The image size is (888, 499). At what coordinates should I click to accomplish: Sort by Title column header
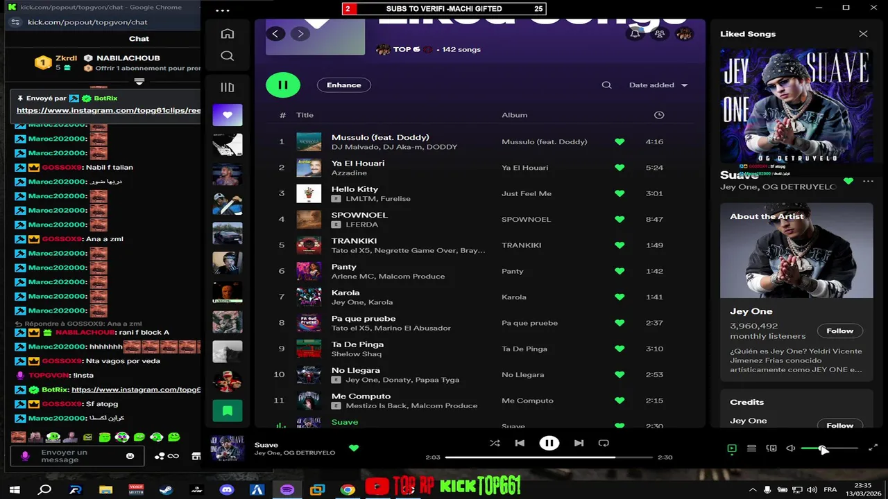[305, 115]
